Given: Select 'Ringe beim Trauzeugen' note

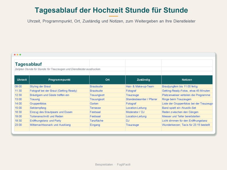Looking at the screenshot, I should [187, 99].
